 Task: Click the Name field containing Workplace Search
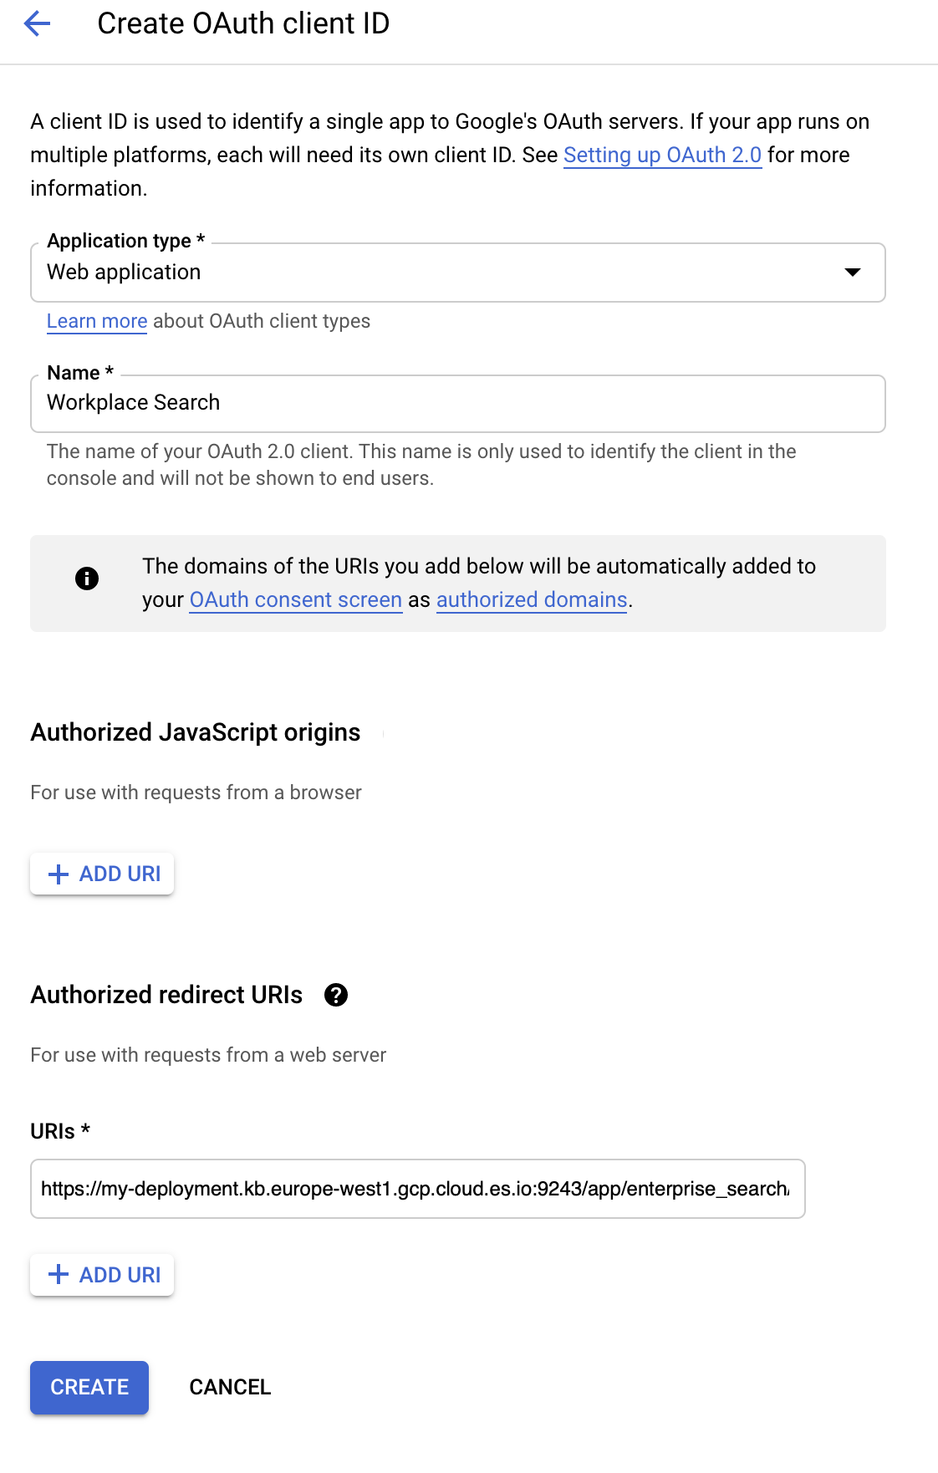(457, 403)
